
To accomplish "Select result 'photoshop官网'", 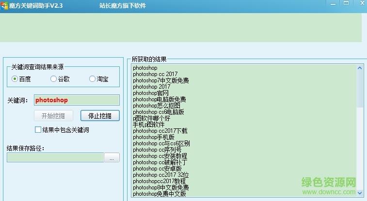I will (x=151, y=93).
